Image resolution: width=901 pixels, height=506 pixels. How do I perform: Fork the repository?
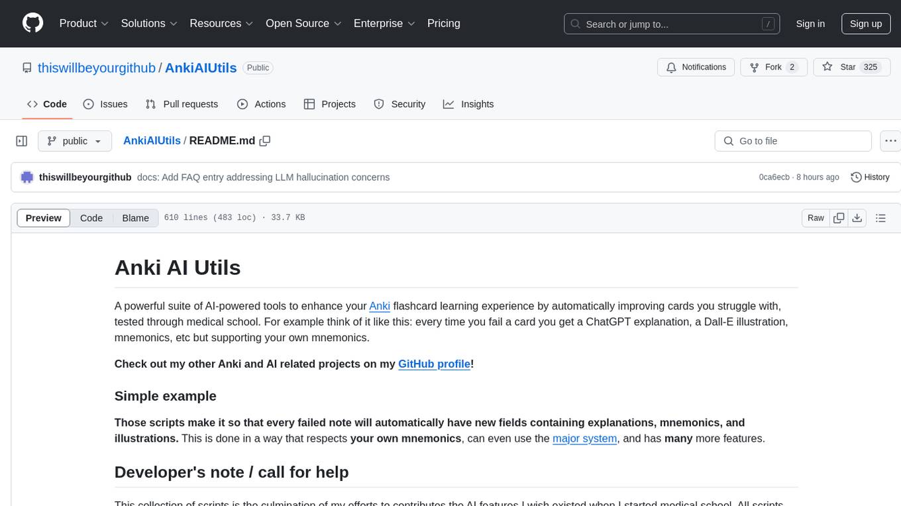point(773,67)
